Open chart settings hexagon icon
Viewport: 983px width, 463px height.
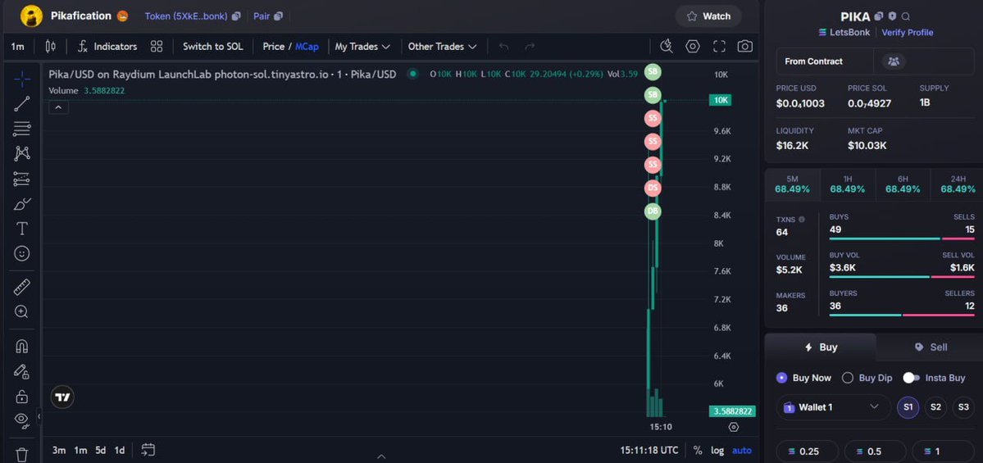click(x=692, y=47)
